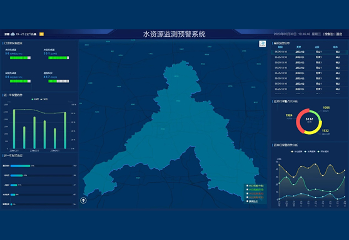Click the cloud weather icon in header
Image resolution: width=349 pixels, height=240 pixels.
pos(13,34)
